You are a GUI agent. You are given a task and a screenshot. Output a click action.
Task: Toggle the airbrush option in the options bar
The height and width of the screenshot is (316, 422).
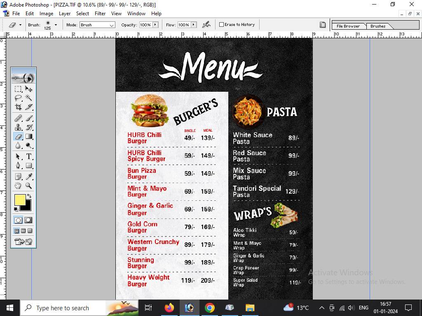pos(206,24)
